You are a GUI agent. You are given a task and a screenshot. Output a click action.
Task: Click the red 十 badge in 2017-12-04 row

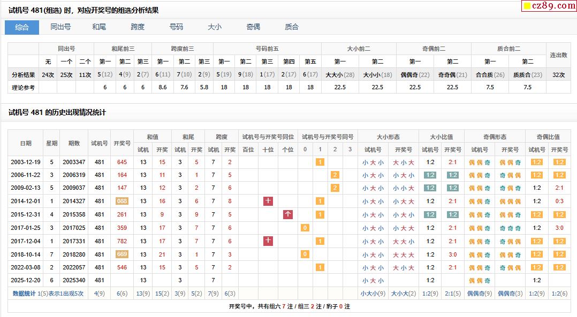pos(268,241)
